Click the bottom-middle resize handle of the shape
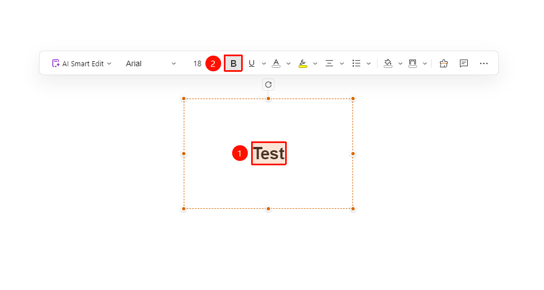The height and width of the screenshot is (290, 544). pyautogui.click(x=268, y=209)
